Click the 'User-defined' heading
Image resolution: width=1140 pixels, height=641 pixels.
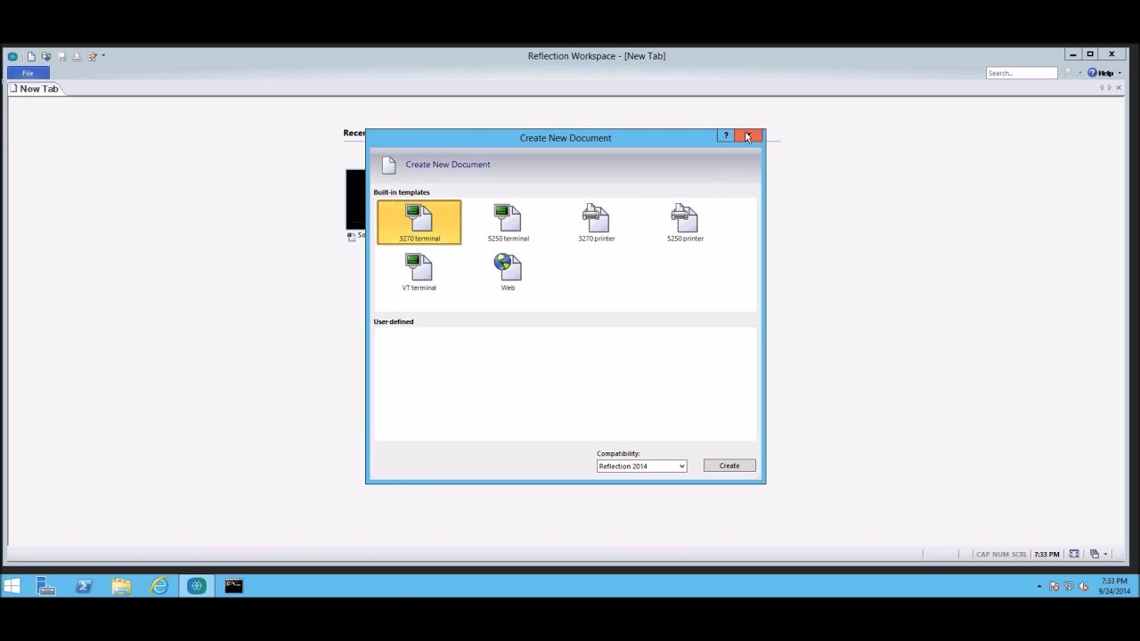[394, 321]
